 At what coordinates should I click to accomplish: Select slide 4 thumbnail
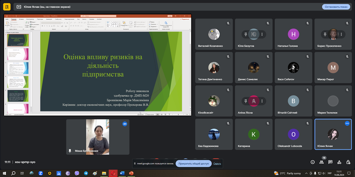tap(18, 82)
